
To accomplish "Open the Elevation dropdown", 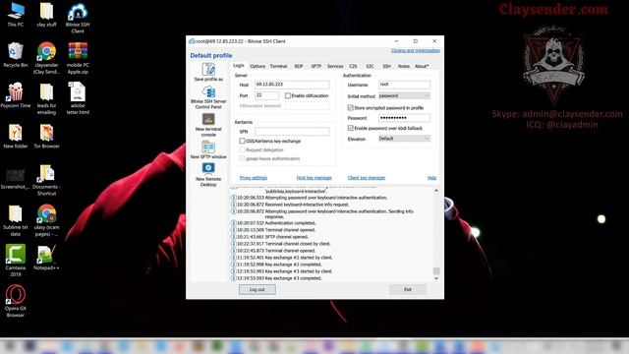I will click(x=404, y=139).
